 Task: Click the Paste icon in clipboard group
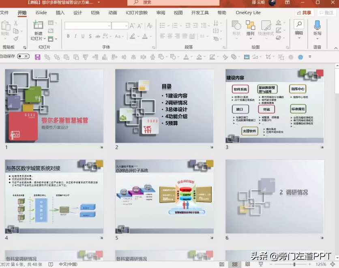[5, 26]
